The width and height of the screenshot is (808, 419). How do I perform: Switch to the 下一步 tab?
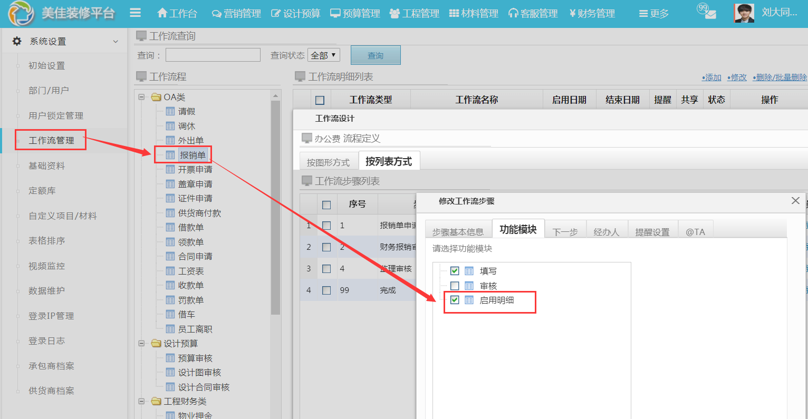(x=565, y=231)
